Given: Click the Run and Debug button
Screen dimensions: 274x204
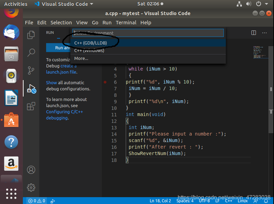Looking at the screenshot, I should (58, 48).
